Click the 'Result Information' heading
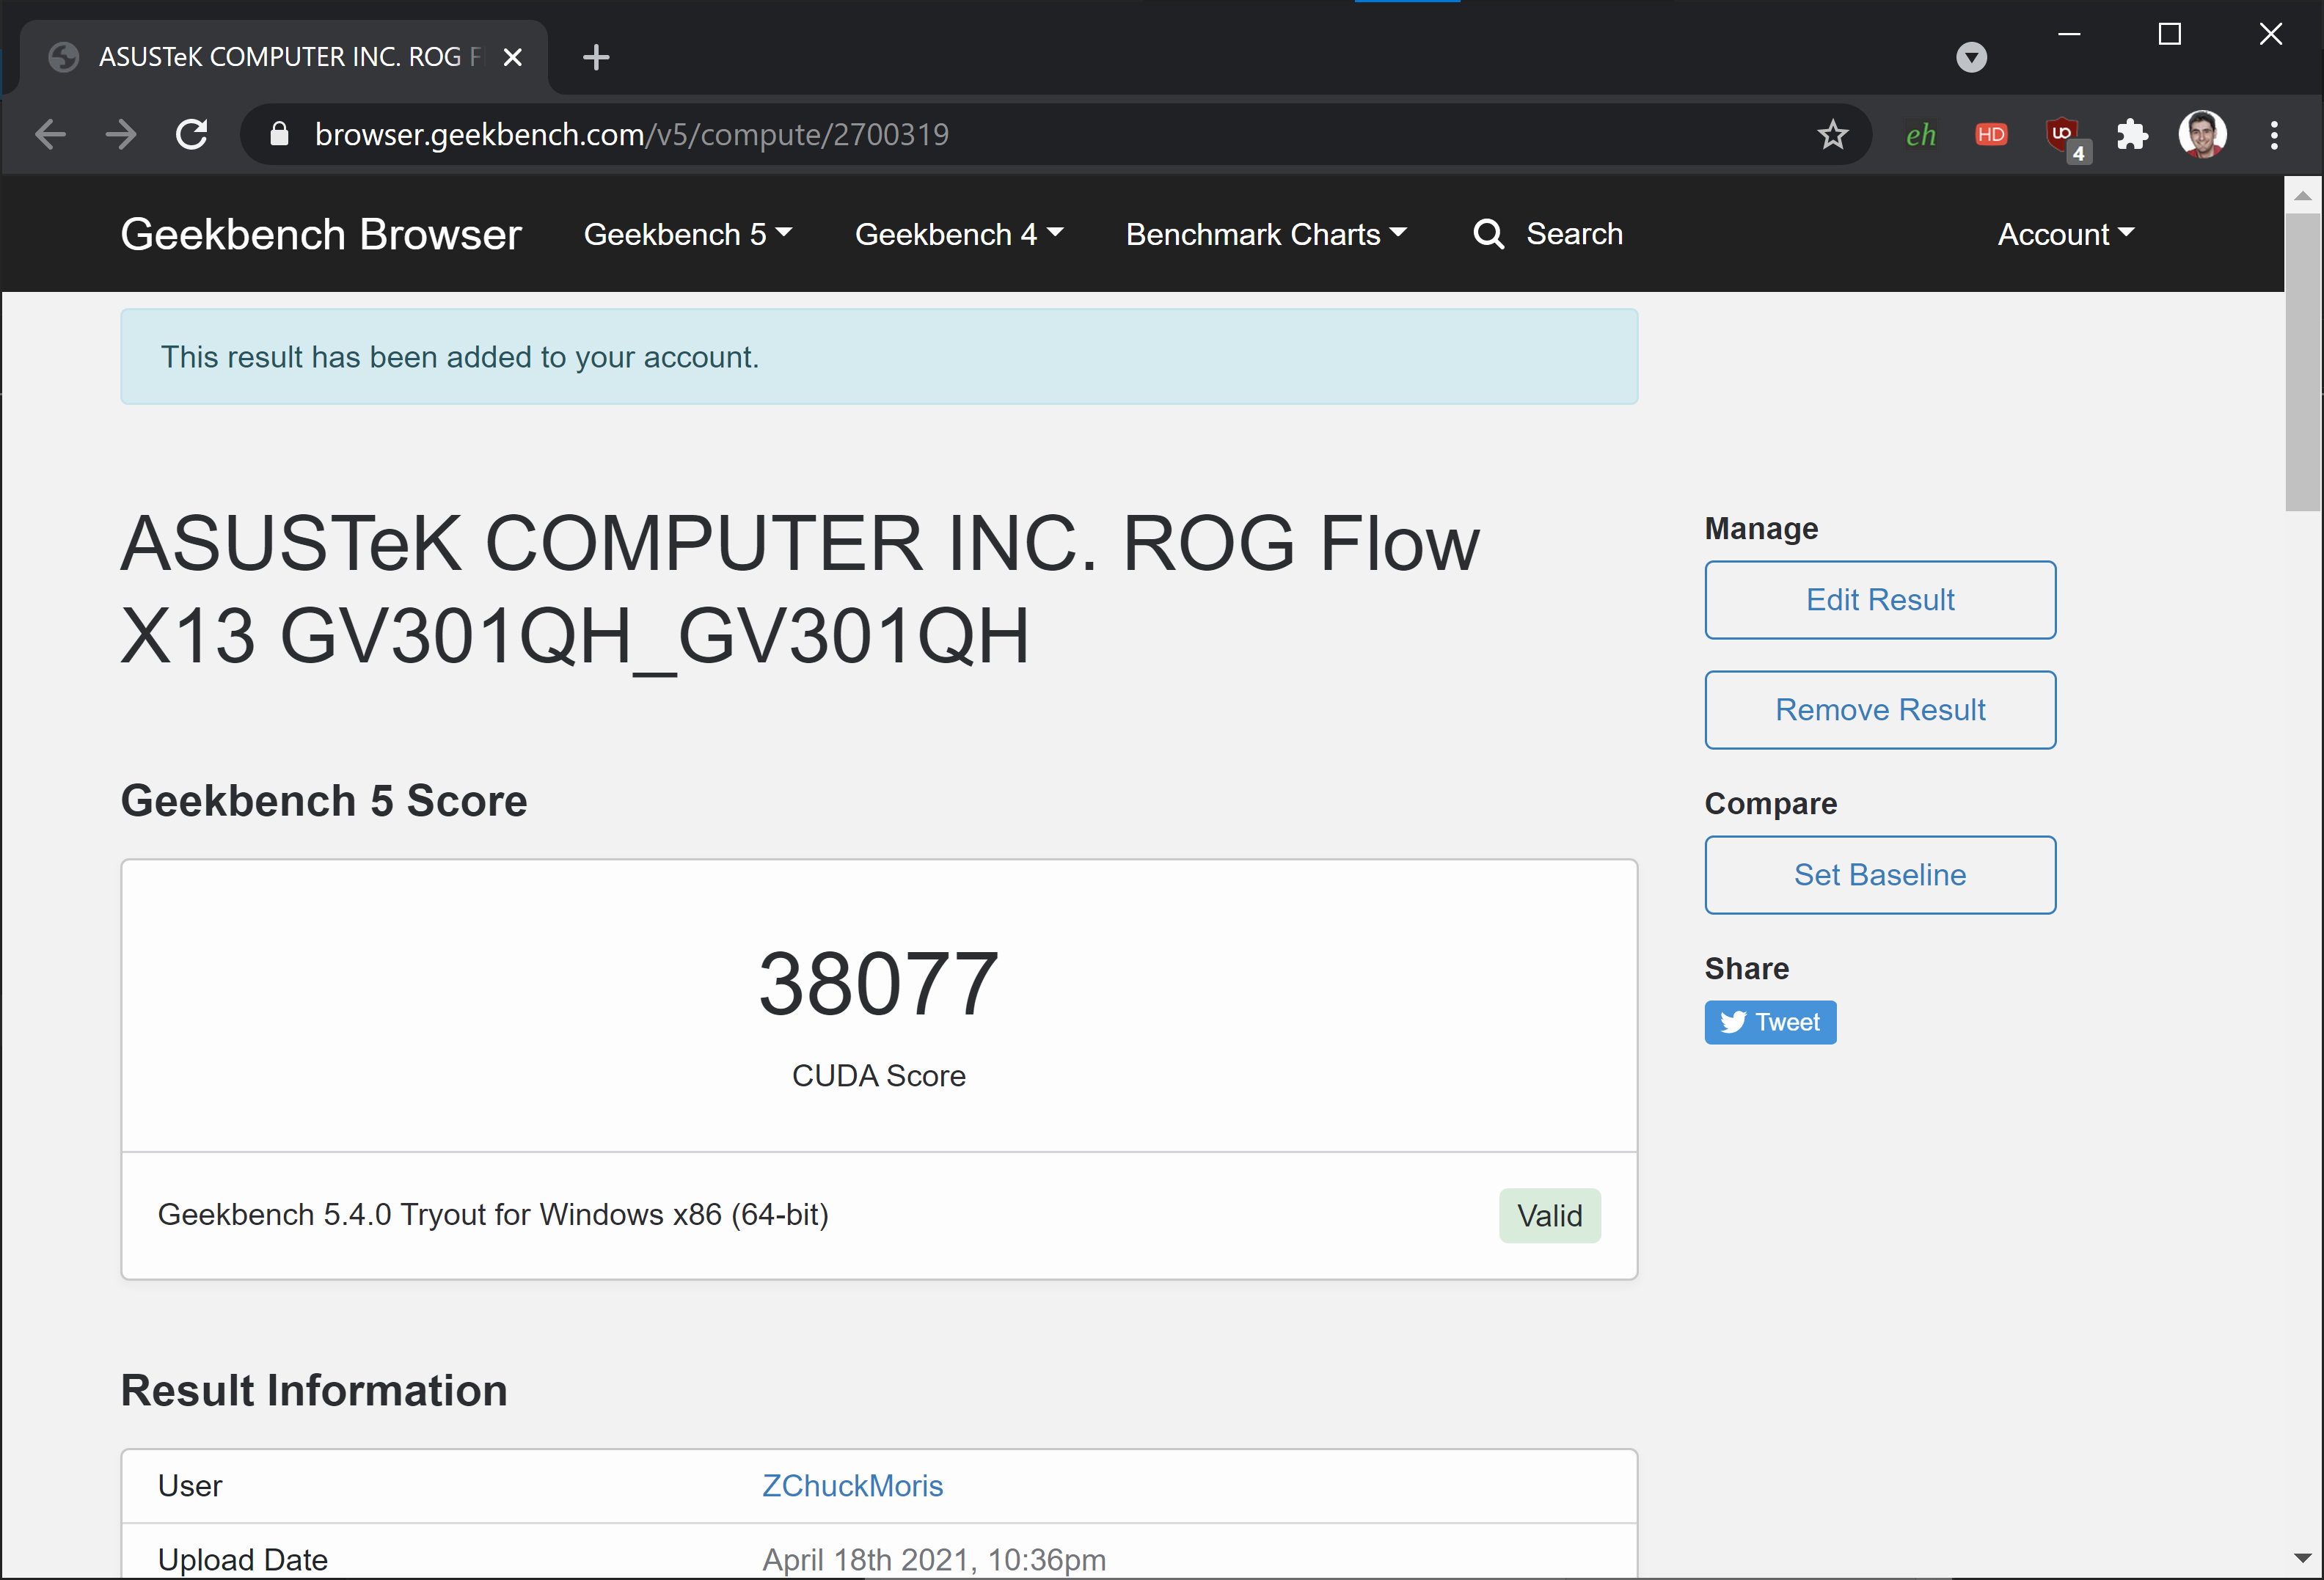2324x1580 pixels. 314,1390
